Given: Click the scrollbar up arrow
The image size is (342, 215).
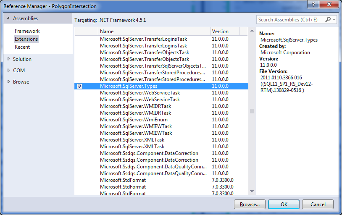Looking at the screenshot, I should (x=252, y=31).
